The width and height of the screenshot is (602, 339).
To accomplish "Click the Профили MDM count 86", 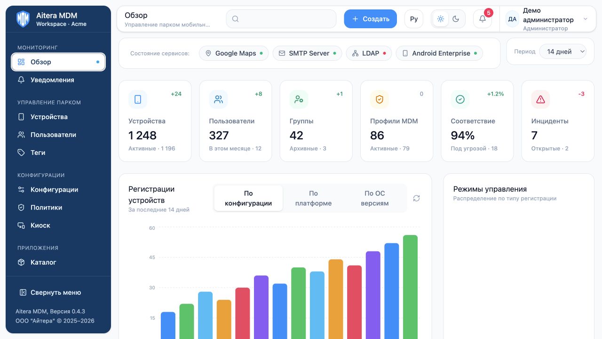I will (377, 136).
